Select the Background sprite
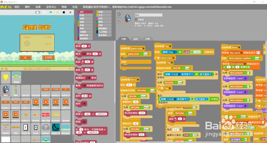Viewport: 267px width, 143px height. (66, 129)
